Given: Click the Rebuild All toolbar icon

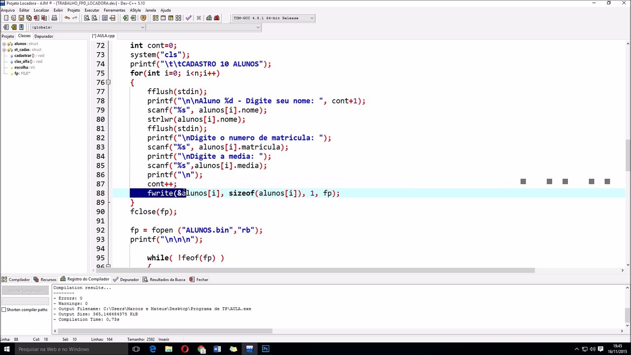Looking at the screenshot, I should coord(178,18).
